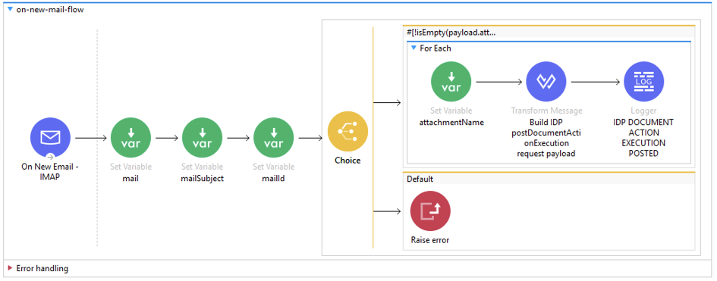This screenshot has height=281, width=717.
Task: Open the mailId Set Variable icon
Action: 273,138
